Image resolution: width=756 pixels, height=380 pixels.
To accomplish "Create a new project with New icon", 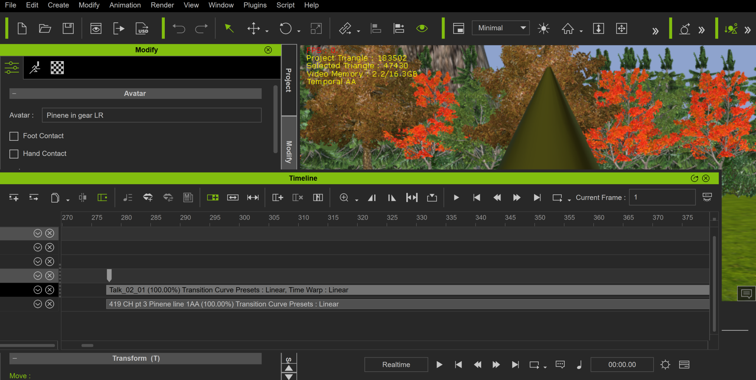I will coord(22,28).
